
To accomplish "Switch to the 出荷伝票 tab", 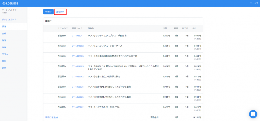I will point(60,12).
